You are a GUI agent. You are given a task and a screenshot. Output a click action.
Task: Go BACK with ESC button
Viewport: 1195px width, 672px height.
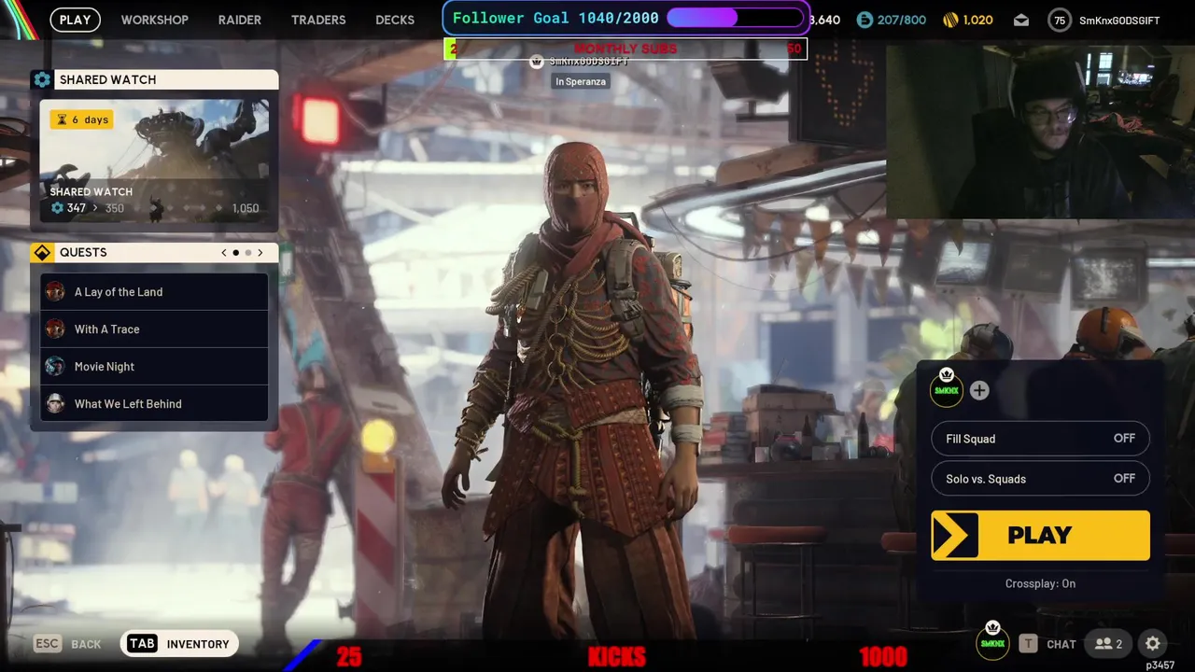67,643
